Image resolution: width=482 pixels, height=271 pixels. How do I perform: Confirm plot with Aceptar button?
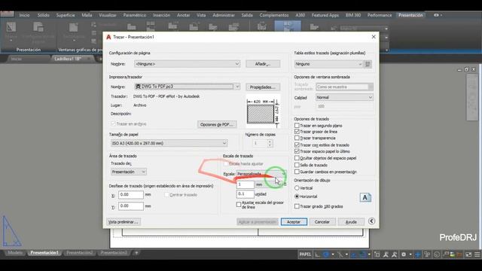294,222
